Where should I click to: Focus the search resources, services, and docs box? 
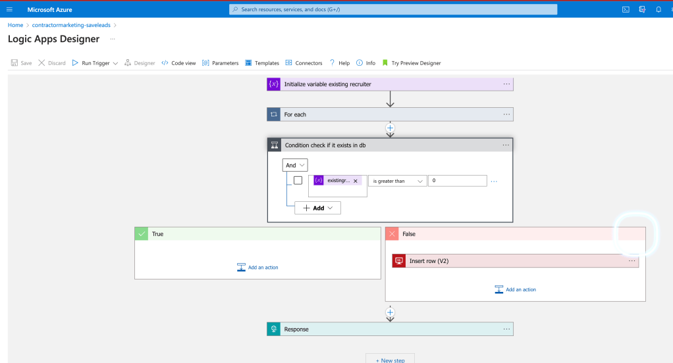click(392, 9)
